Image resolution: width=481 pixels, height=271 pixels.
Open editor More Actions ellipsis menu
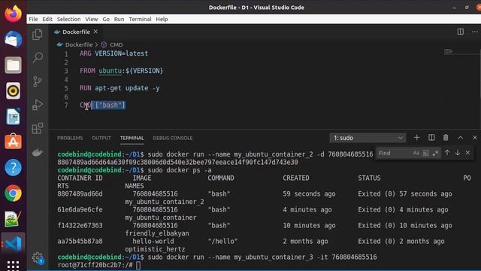pyautogui.click(x=474, y=32)
